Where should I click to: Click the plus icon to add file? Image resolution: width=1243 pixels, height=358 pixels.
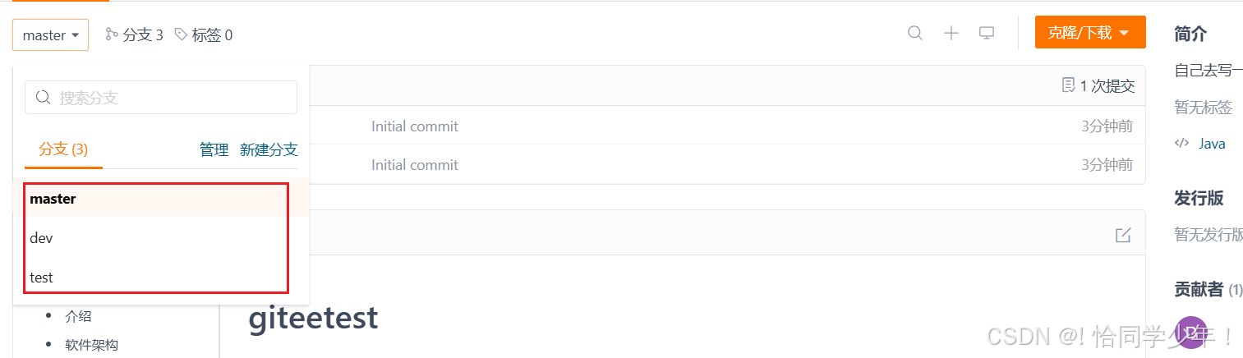[951, 33]
